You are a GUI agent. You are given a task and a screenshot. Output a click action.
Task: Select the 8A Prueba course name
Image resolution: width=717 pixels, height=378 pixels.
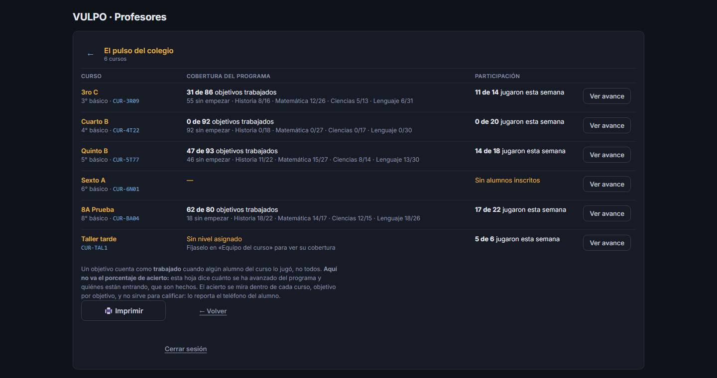tap(98, 209)
